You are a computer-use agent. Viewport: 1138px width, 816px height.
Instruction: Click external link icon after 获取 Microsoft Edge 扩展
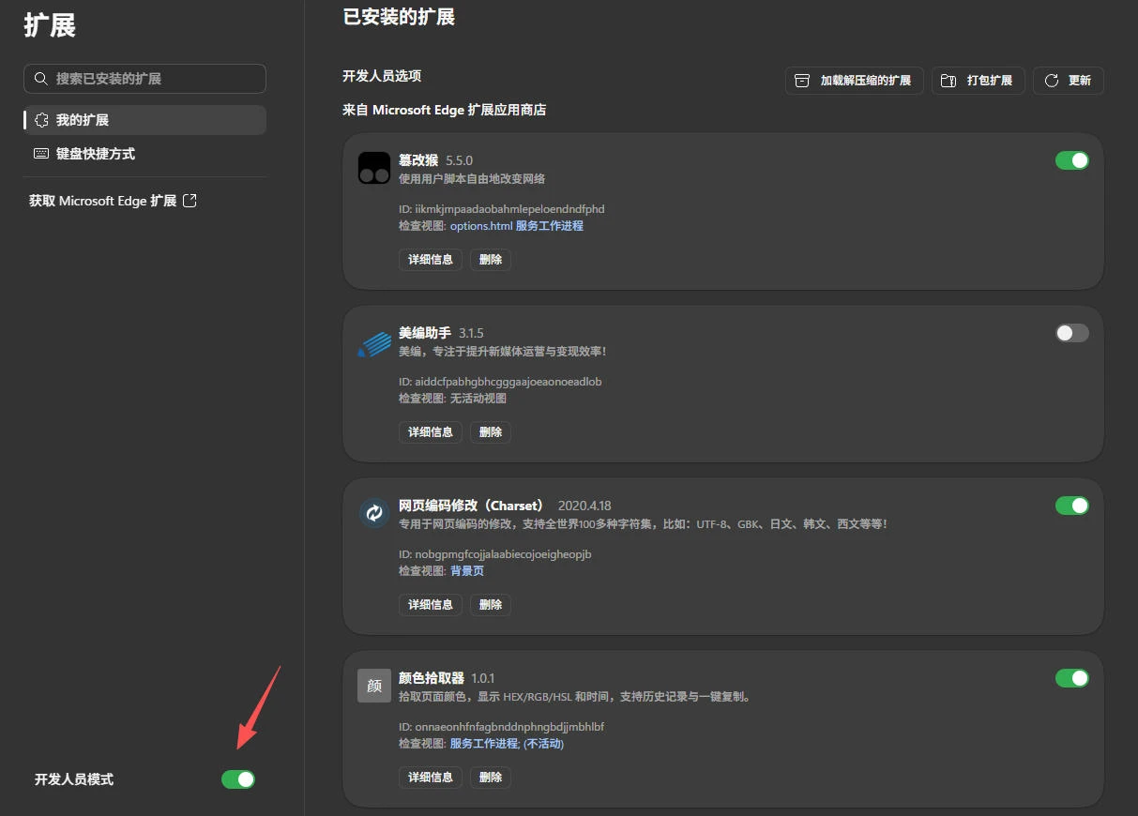[190, 201]
